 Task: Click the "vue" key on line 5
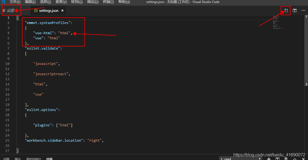[38, 38]
